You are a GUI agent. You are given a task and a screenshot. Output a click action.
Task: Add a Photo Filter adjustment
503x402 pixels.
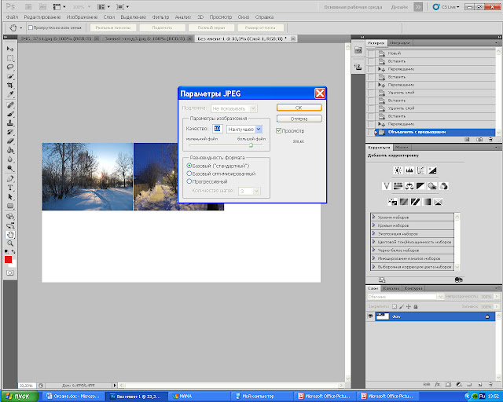click(x=432, y=186)
